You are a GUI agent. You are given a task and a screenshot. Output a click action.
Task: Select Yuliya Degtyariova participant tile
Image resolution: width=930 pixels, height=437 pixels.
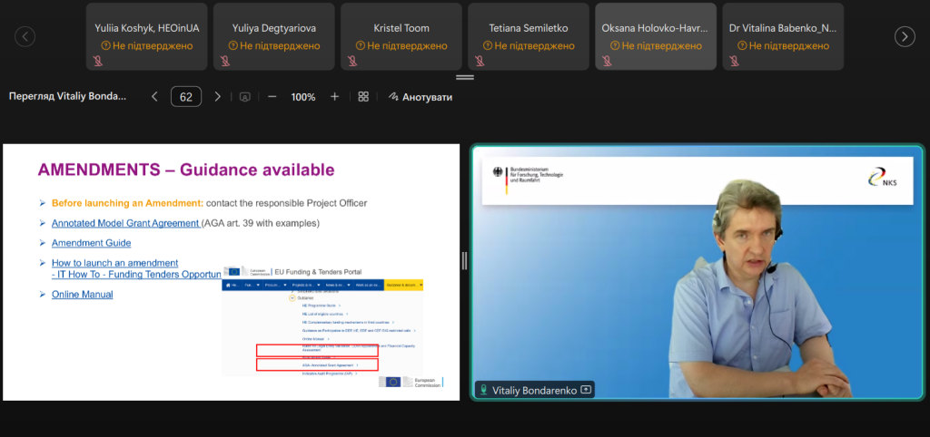click(x=274, y=36)
